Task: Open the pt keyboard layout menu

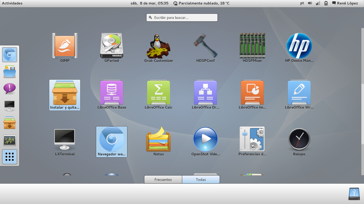Action: coord(302,3)
